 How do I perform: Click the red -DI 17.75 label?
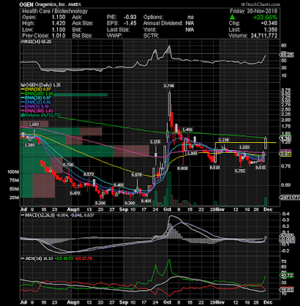click(x=83, y=259)
